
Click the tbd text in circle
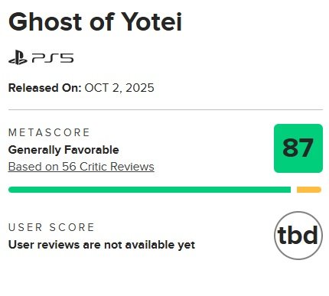pyautogui.click(x=298, y=235)
